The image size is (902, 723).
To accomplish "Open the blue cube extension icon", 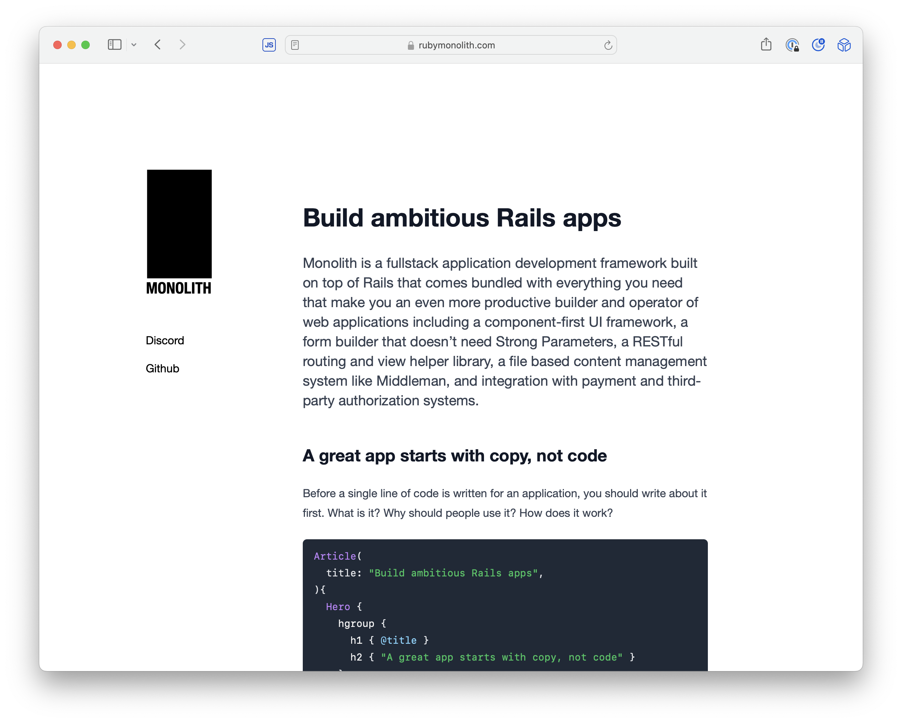I will 844,45.
